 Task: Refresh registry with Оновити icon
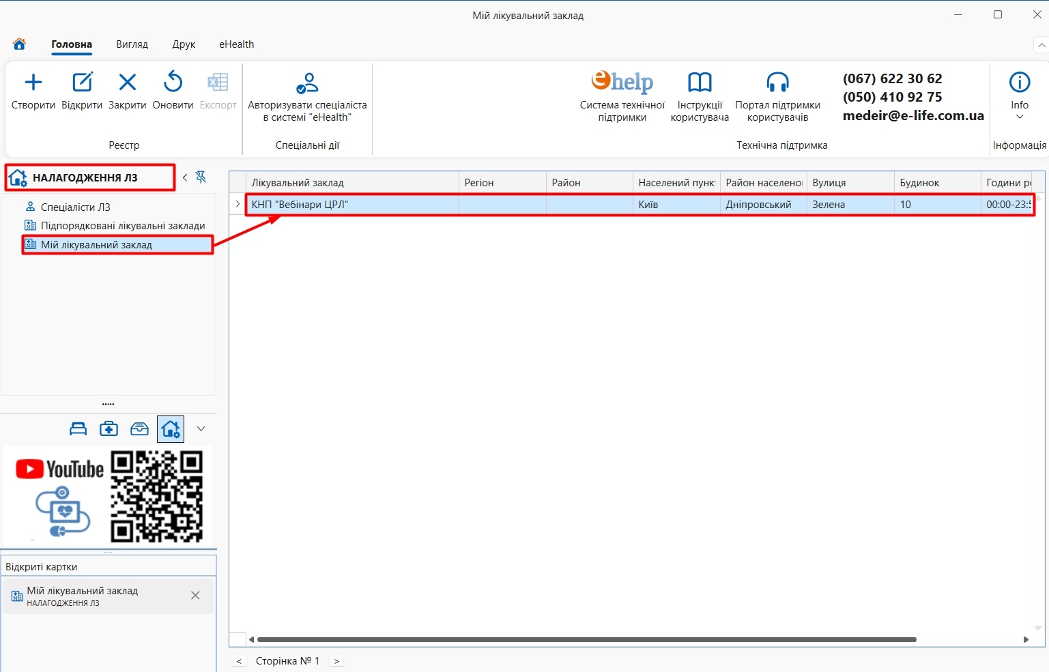tap(173, 83)
